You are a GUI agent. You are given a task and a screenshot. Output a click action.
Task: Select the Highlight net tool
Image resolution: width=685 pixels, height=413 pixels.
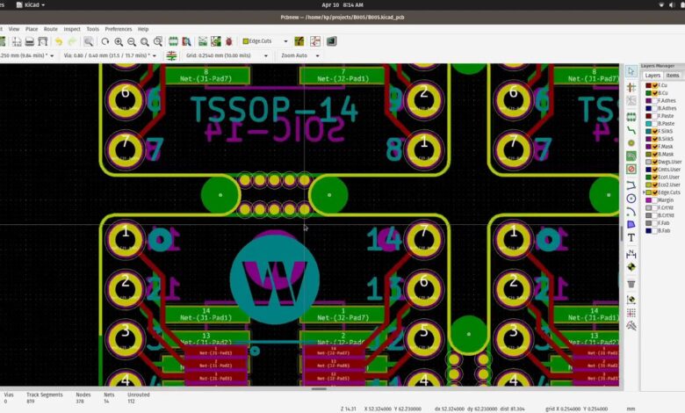[x=631, y=87]
